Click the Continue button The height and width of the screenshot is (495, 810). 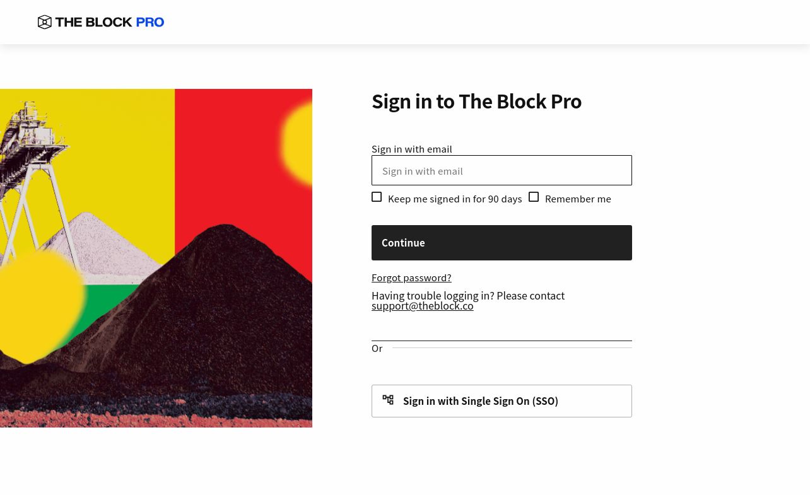point(502,243)
